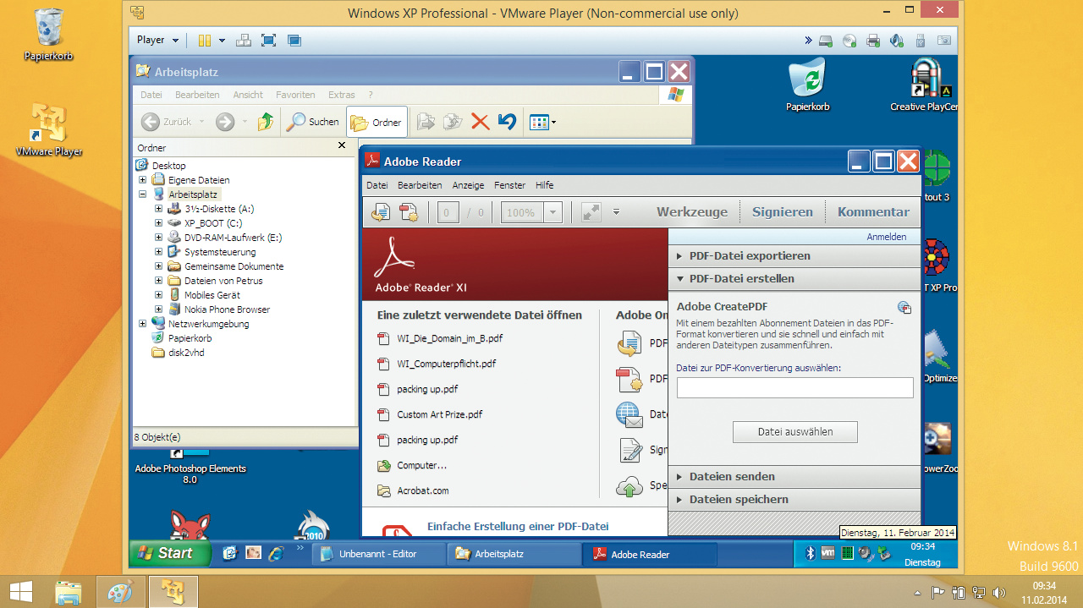The image size is (1083, 608).
Task: Click the read mode expand icon in Adobe Reader
Action: pos(591,212)
